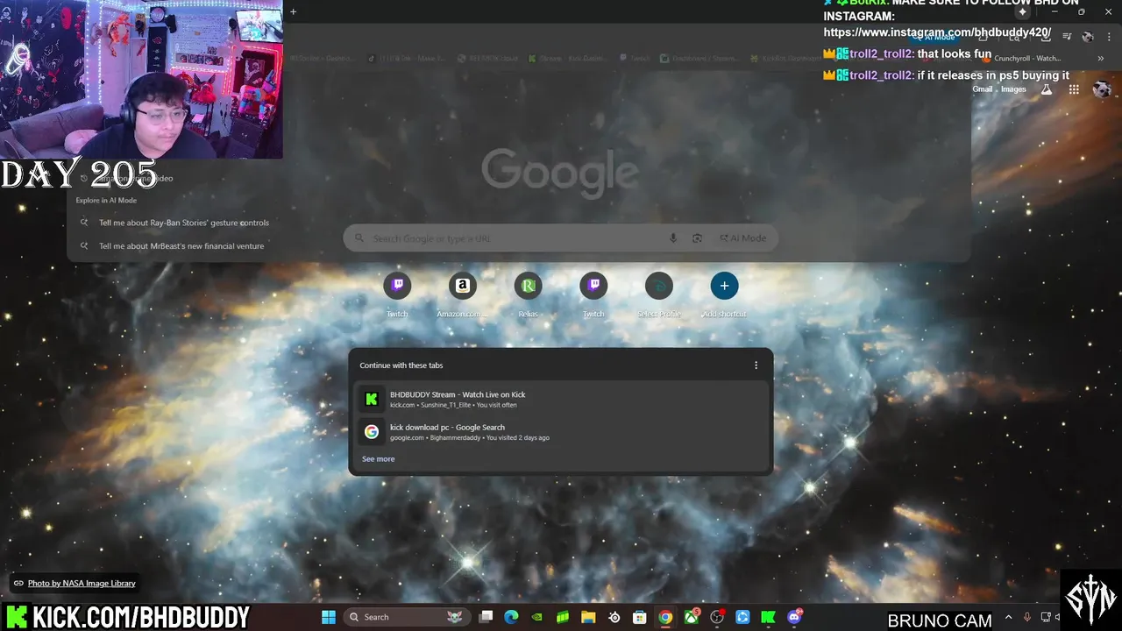Open the Kick app on the taskbar

click(x=768, y=617)
